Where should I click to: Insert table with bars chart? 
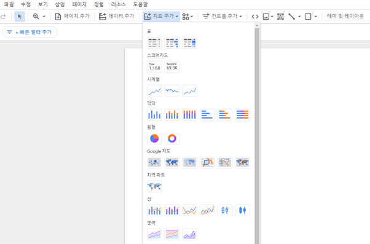pos(172,43)
